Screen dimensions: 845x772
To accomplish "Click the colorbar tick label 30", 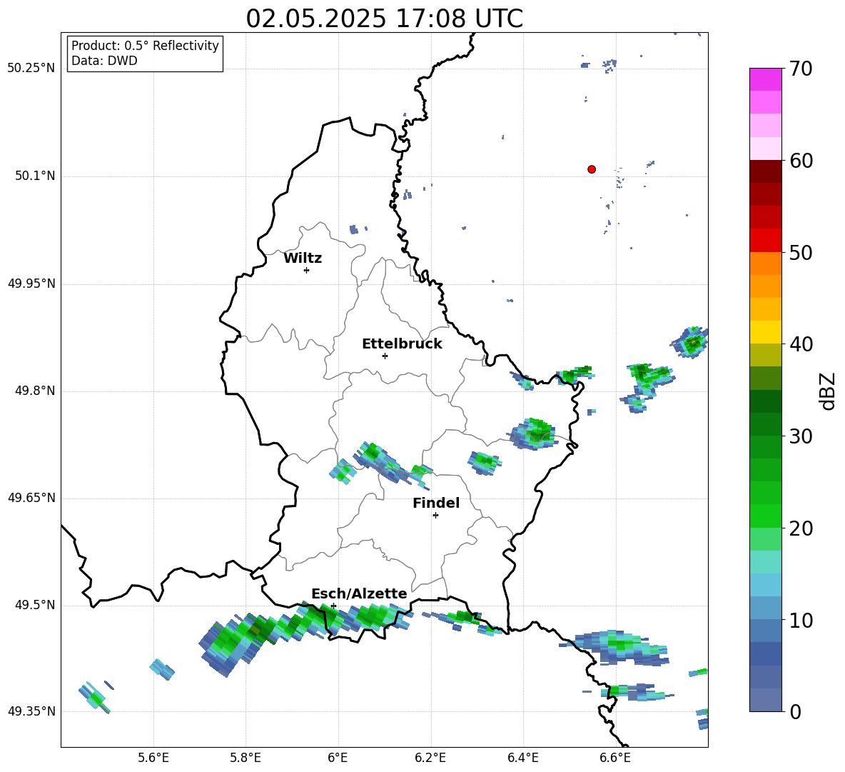I will tap(801, 436).
